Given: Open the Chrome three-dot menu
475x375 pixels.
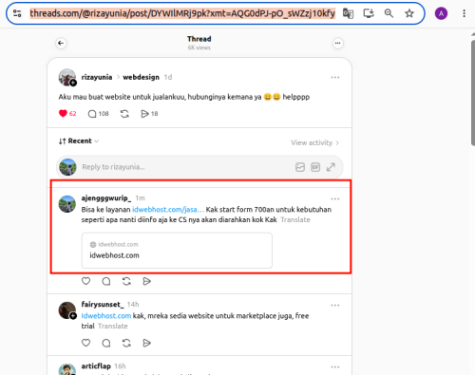Looking at the screenshot, I should click(464, 13).
